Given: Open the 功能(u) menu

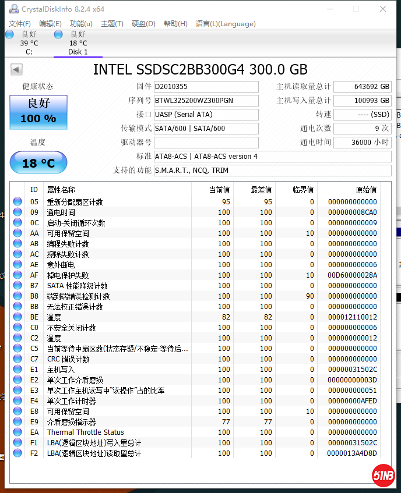Looking at the screenshot, I should 81,24.
